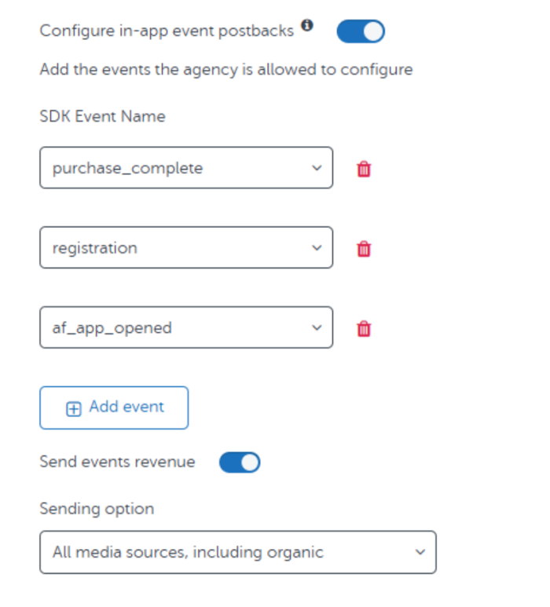This screenshot has width=550, height=607.
Task: Delete the af_app_opened event row
Action: [x=364, y=329]
